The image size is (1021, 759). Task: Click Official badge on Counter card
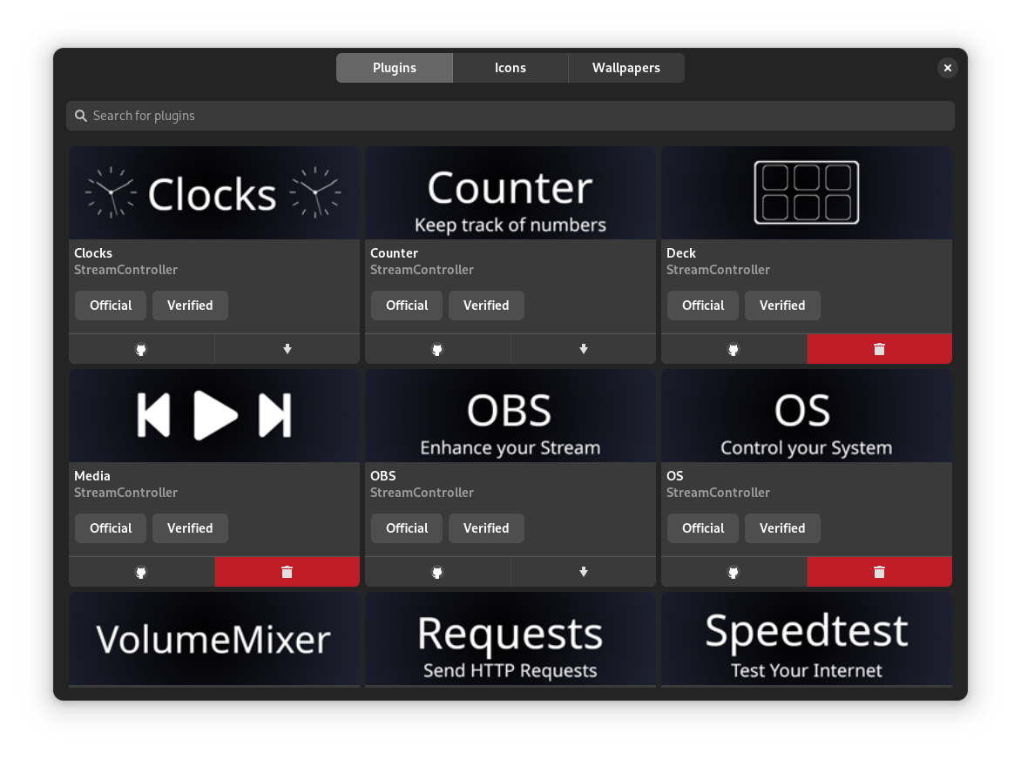point(407,306)
